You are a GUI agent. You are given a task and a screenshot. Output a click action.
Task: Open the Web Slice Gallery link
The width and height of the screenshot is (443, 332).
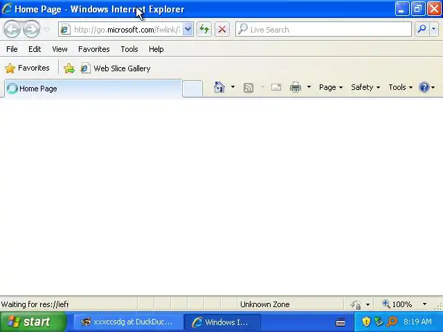116,68
